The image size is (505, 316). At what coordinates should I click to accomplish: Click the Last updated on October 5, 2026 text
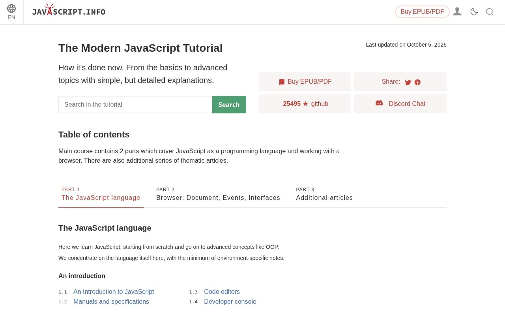(x=406, y=45)
